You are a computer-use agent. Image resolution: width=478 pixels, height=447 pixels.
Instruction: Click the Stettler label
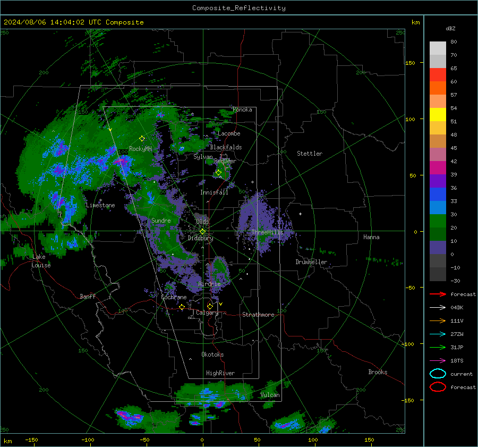[x=310, y=154]
